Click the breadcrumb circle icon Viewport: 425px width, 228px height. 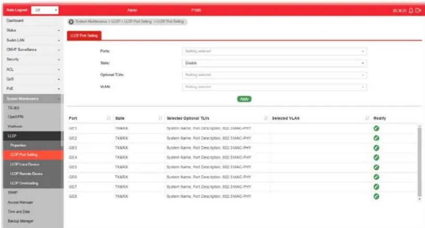pos(71,21)
